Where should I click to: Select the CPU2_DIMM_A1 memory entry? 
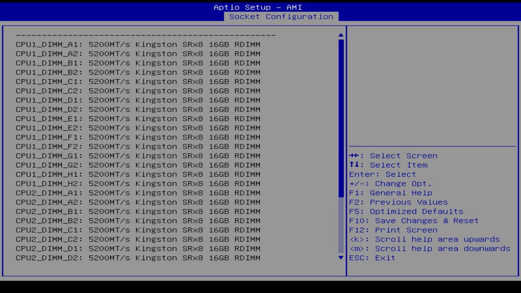tap(138, 192)
